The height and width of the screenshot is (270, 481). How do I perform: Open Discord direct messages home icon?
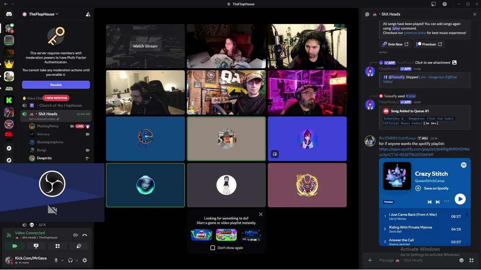[9, 14]
